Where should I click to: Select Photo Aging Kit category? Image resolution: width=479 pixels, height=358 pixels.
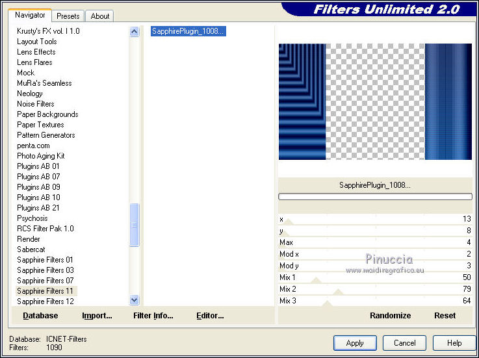pyautogui.click(x=41, y=156)
